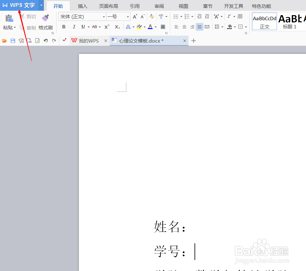The image size is (306, 271).
Task: Open the font name box 宋体 (正文)
Action: point(82,17)
